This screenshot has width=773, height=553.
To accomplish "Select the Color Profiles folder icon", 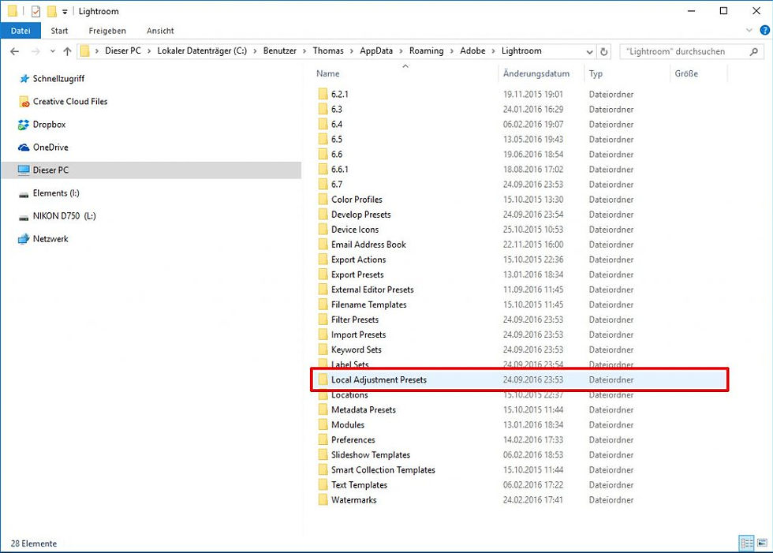I will point(323,200).
